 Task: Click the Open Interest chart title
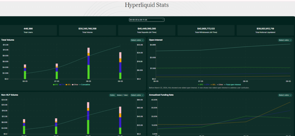[x=156, y=40]
